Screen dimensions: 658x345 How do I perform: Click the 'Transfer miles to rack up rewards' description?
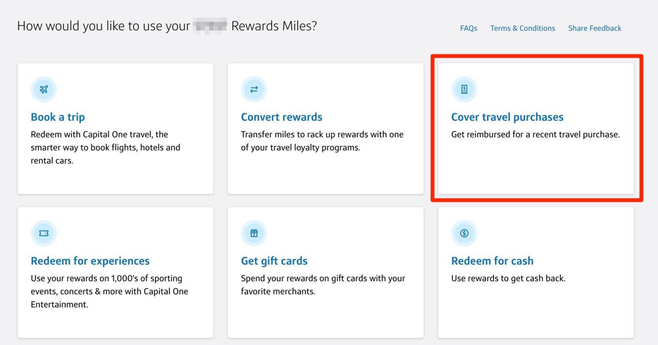coord(322,141)
